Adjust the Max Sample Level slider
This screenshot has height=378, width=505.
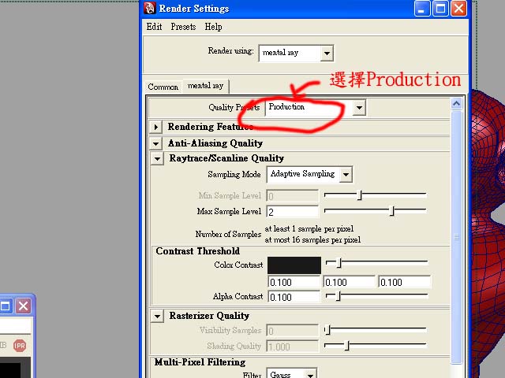[391, 211]
